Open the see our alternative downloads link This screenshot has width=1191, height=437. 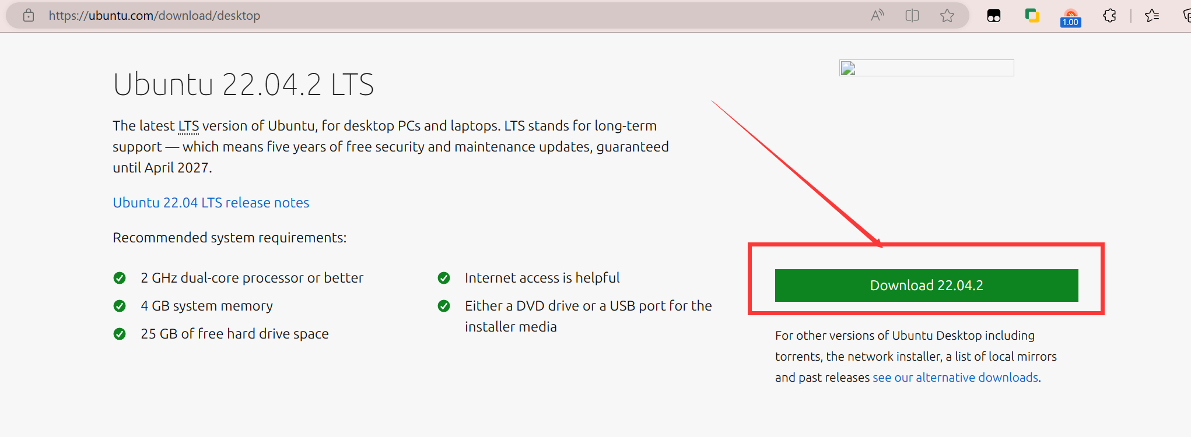[x=955, y=378]
